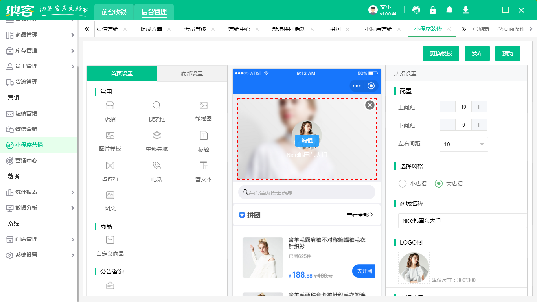Click the 编辑 button on shop banner
This screenshot has width=537, height=302.
[307, 141]
